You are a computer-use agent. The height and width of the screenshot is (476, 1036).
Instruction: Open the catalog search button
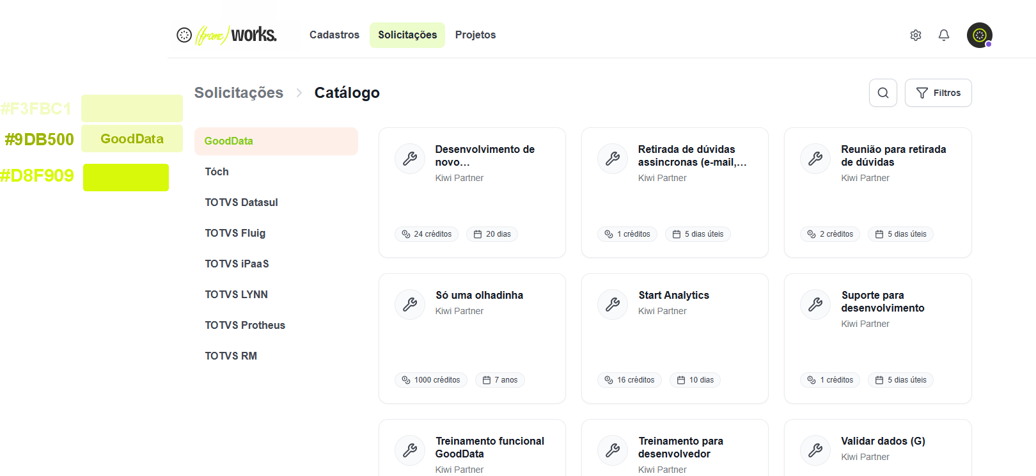(x=883, y=93)
